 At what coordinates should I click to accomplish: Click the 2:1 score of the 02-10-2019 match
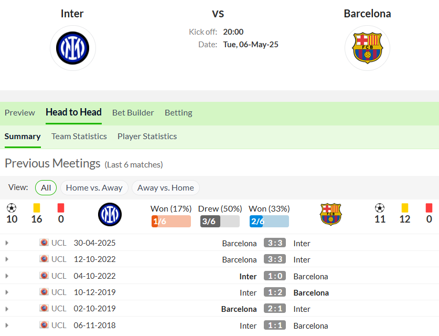(275, 309)
